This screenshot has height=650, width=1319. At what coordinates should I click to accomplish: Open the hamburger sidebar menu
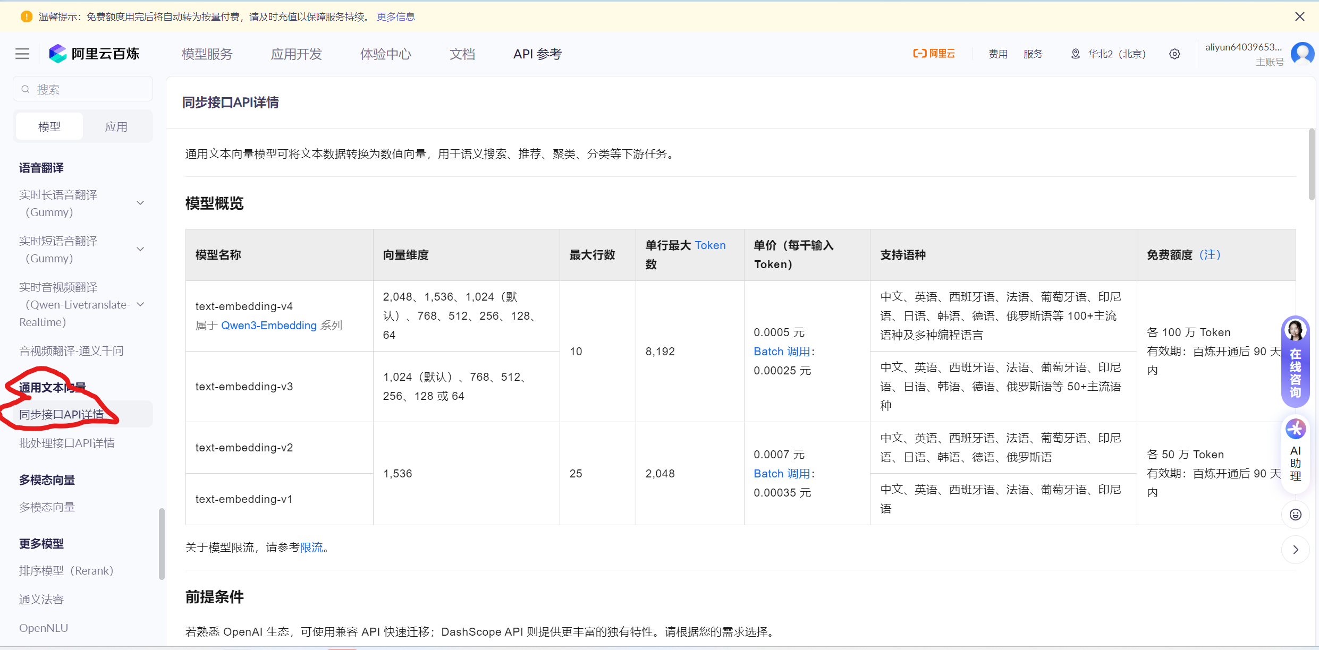pos(22,54)
